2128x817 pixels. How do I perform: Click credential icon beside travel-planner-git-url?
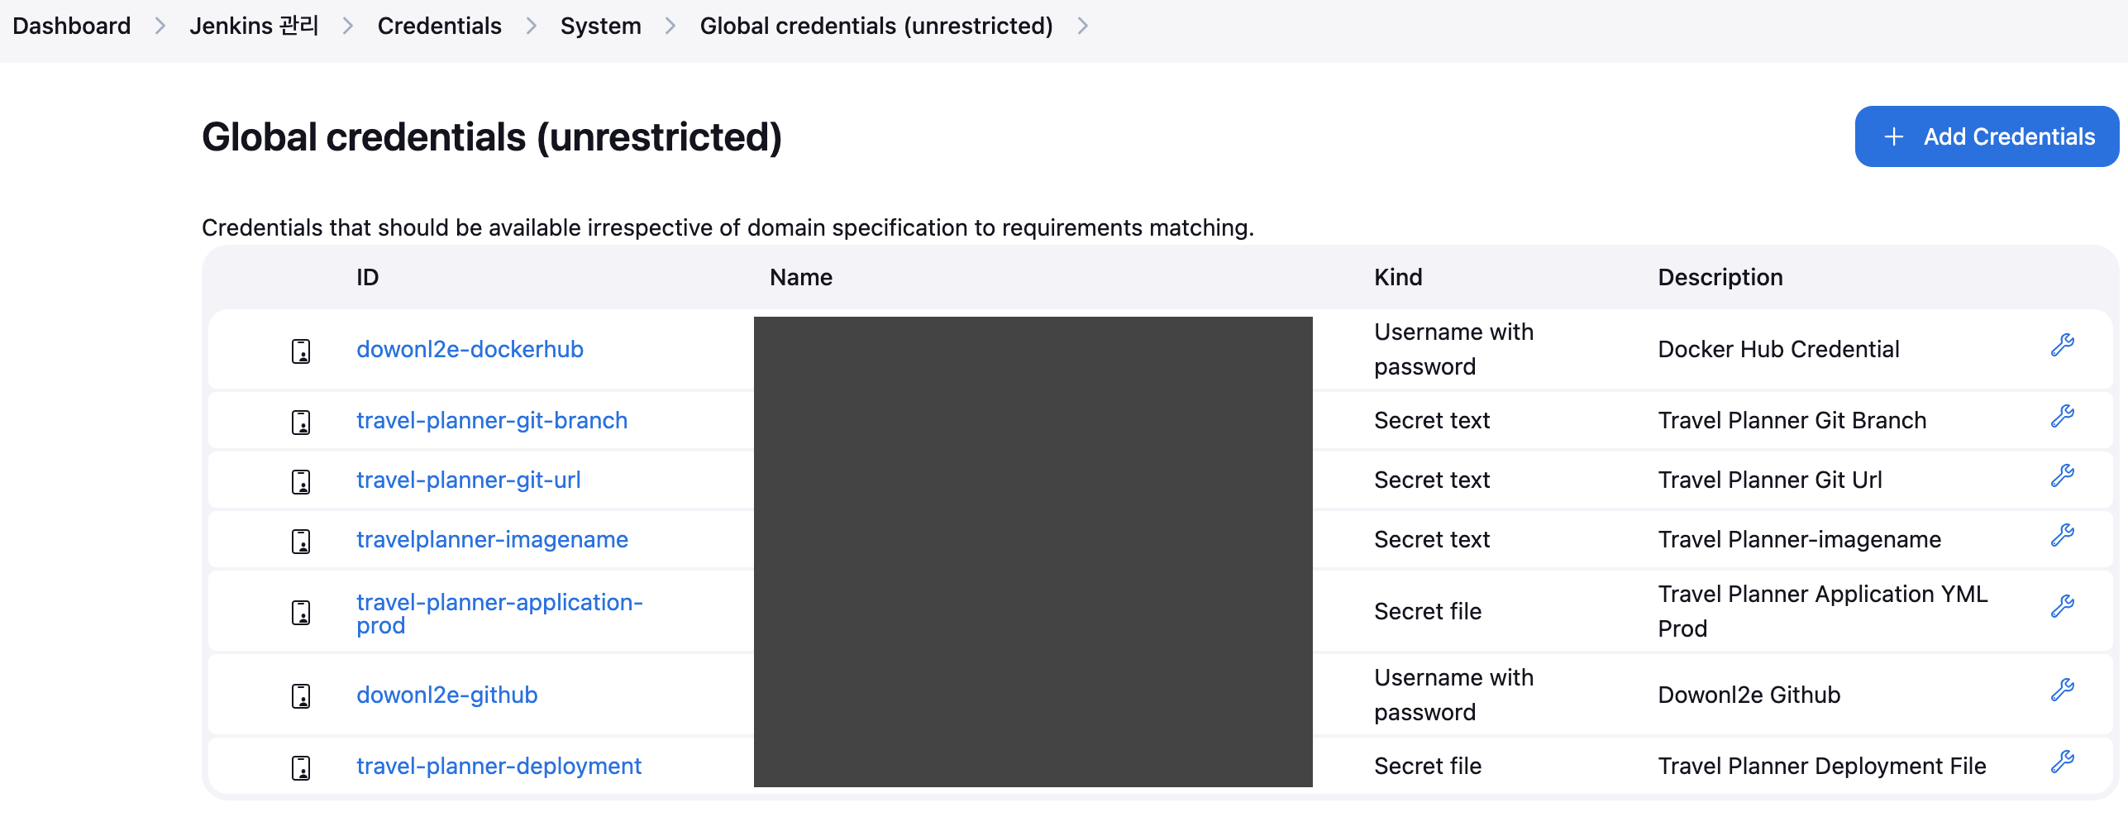(x=301, y=481)
